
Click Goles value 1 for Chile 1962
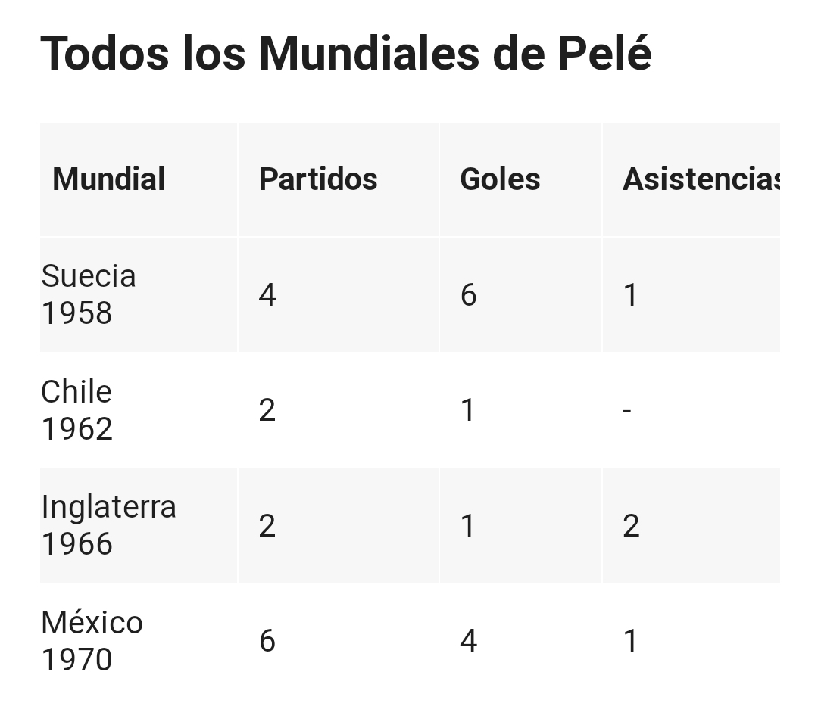468,410
